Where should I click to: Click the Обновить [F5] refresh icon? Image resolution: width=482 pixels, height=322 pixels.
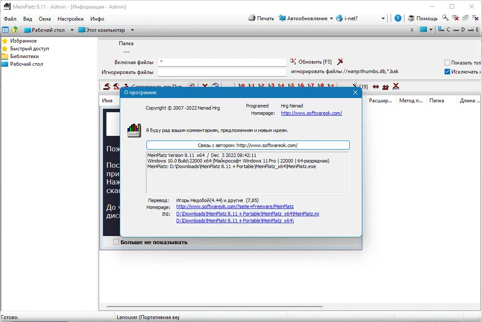point(293,61)
